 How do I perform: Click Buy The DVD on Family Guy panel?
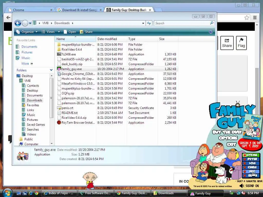(x=227, y=132)
